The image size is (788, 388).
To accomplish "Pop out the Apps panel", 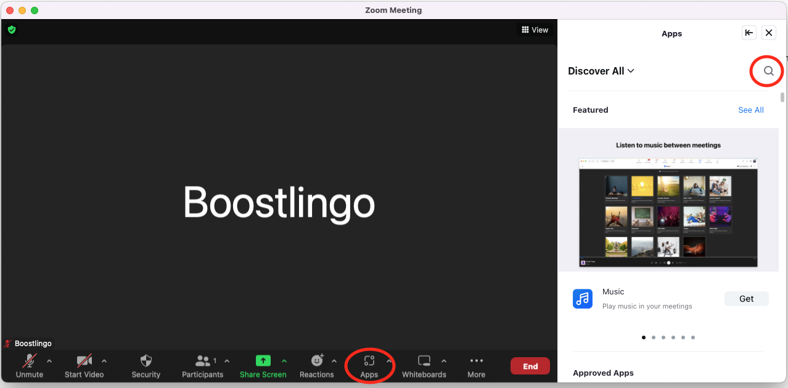I will [749, 33].
